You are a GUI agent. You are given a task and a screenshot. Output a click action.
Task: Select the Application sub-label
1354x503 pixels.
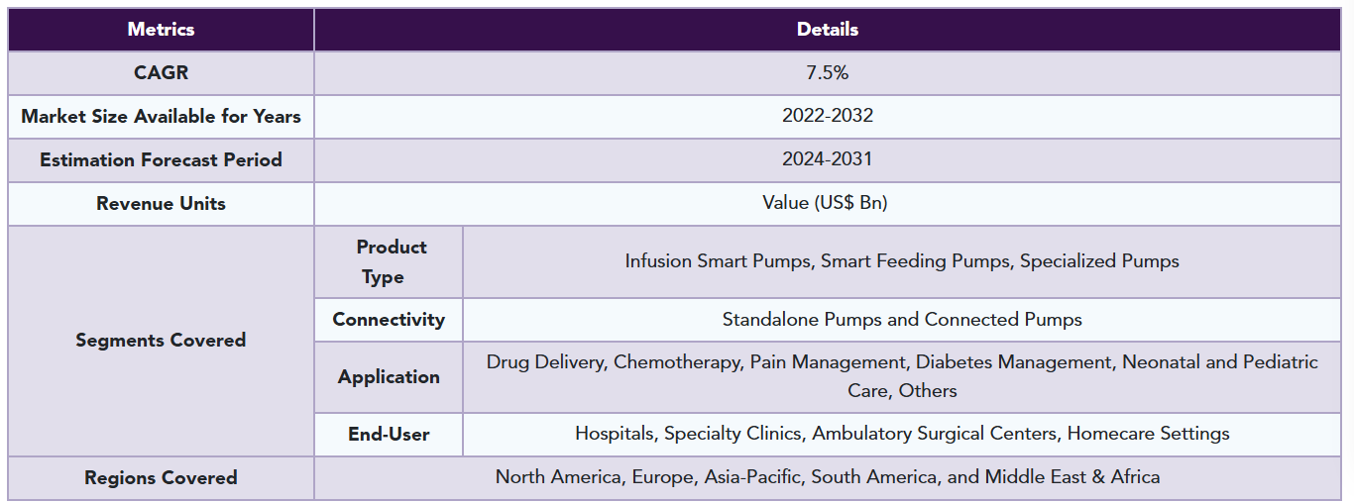[389, 377]
